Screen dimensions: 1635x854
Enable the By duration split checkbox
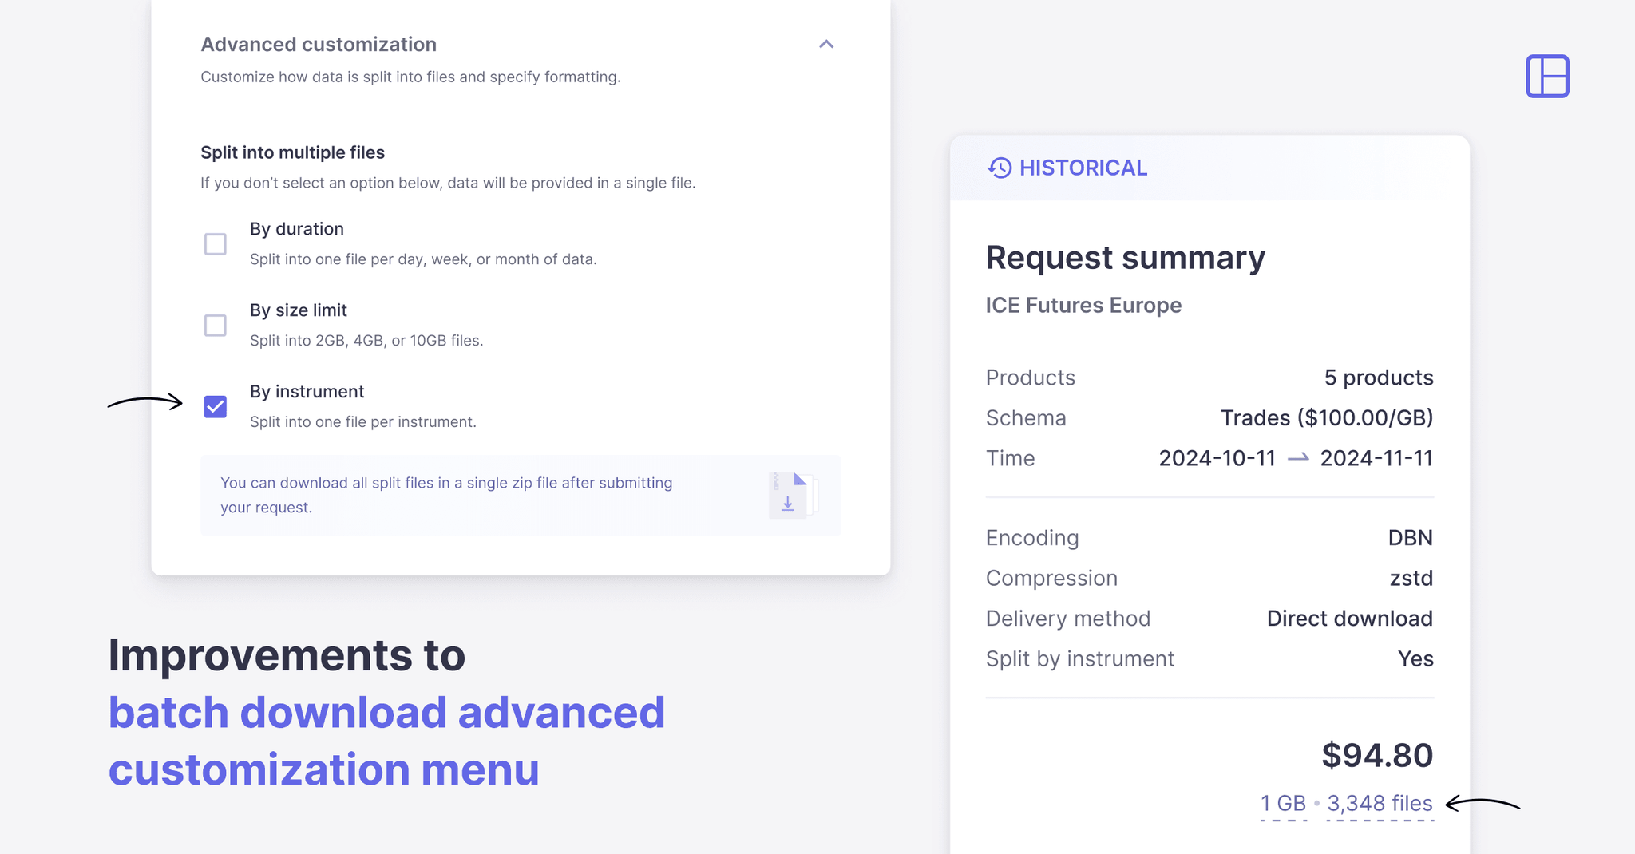point(216,244)
